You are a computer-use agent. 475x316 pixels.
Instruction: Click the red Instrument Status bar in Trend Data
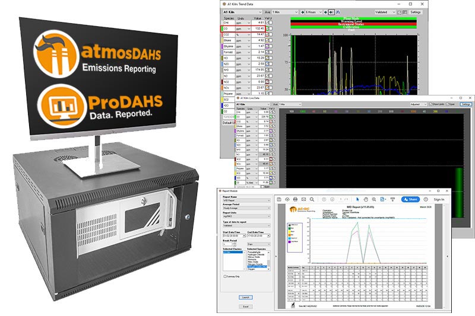353,24
